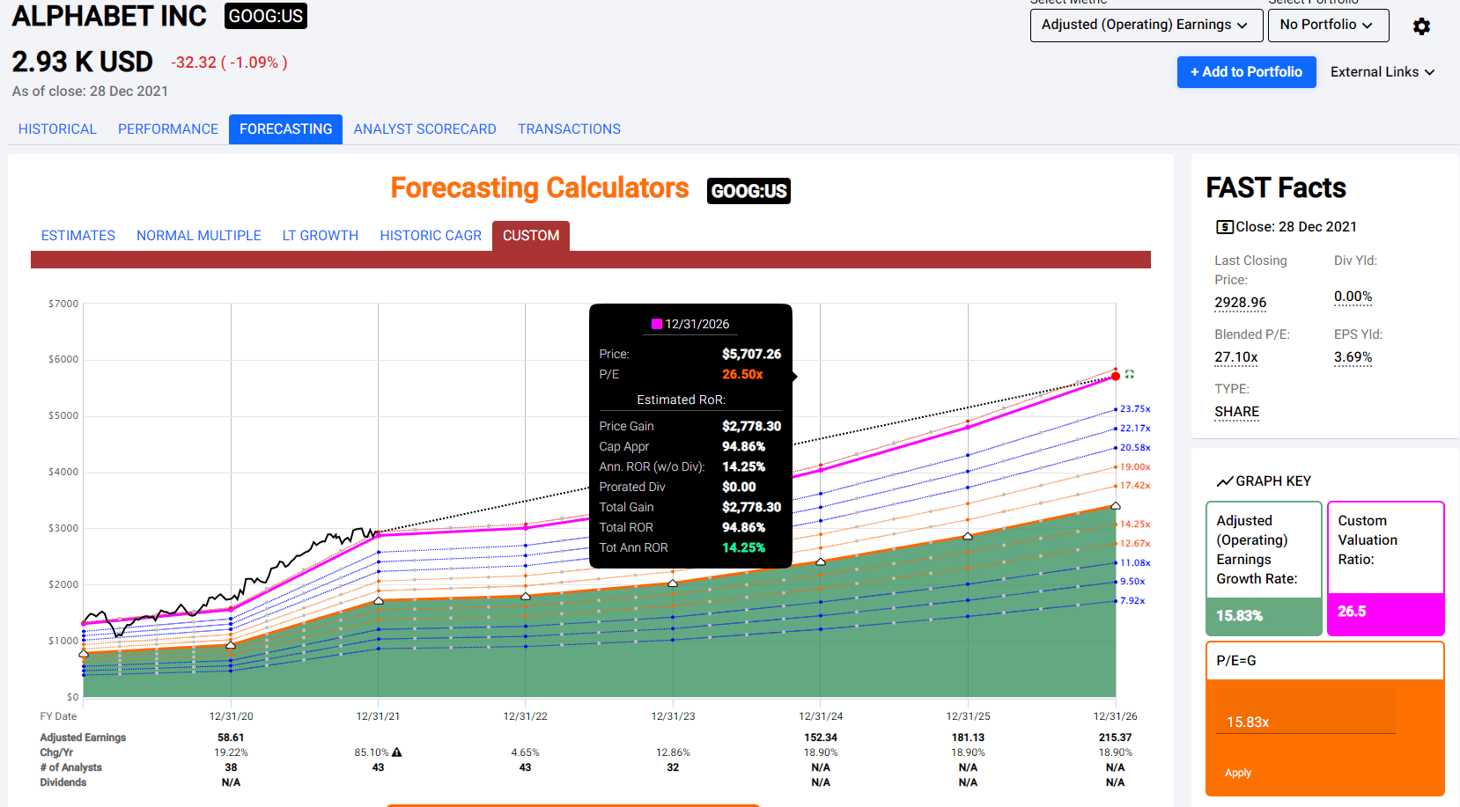Switch to the Performance tab

pos(168,129)
